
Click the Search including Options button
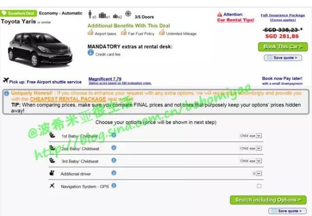coord(268,200)
